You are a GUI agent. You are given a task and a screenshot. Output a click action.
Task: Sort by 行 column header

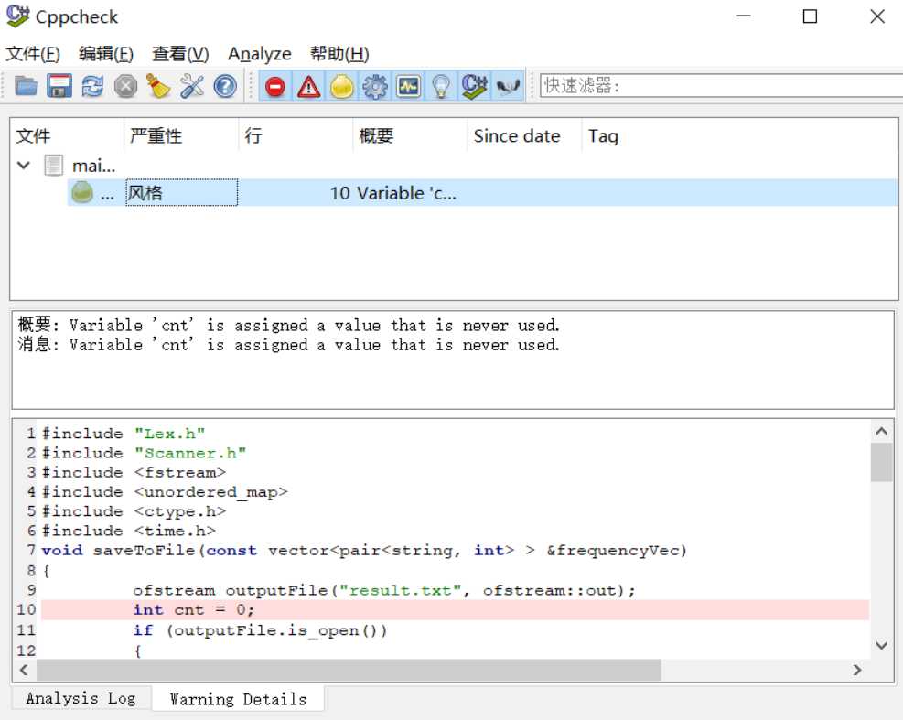(x=296, y=136)
